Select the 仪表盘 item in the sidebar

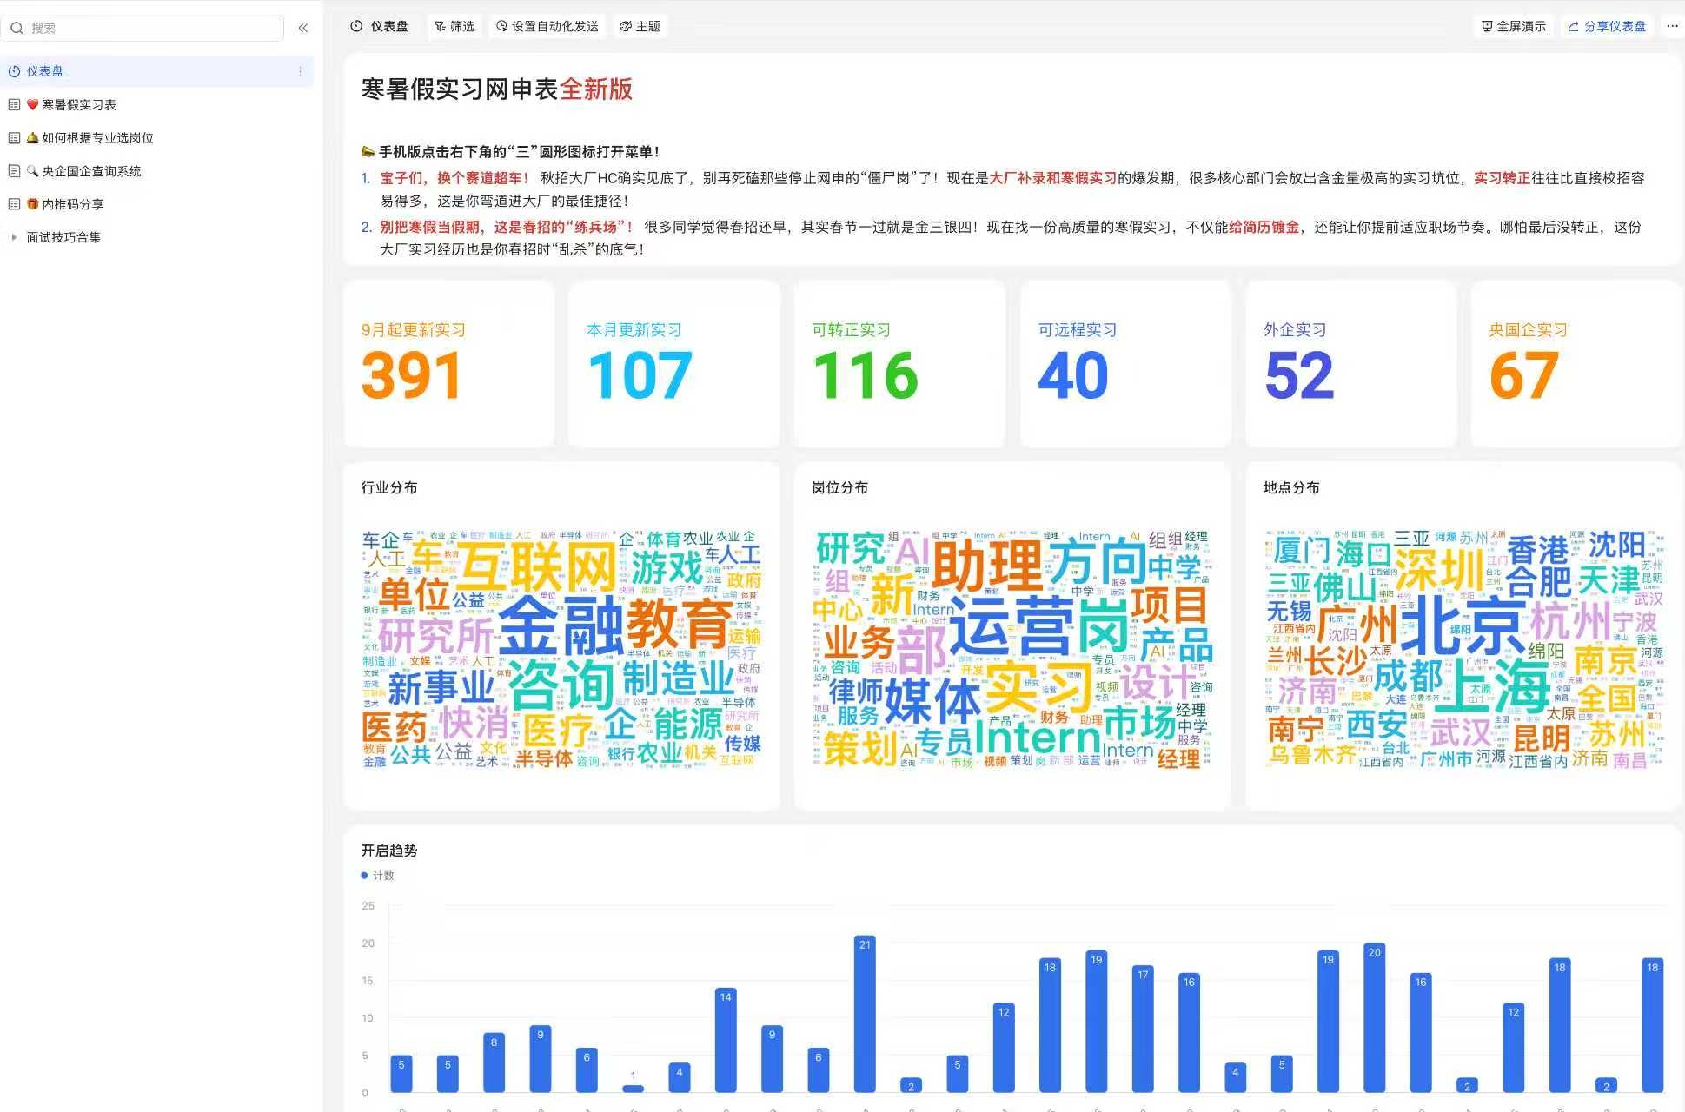tap(45, 71)
